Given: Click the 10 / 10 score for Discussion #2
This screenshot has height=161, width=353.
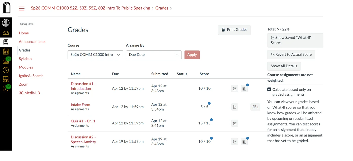Looking at the screenshot, I should (x=204, y=142).
